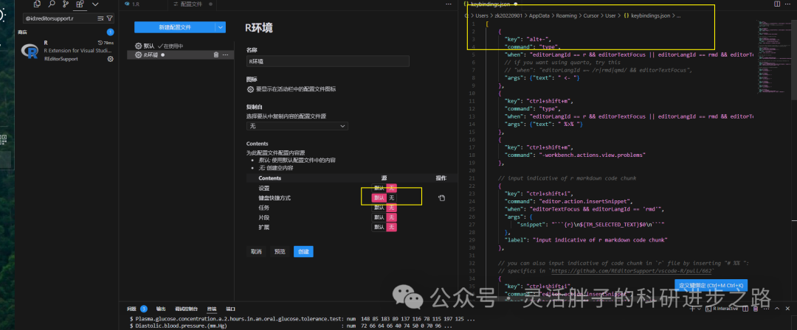The image size is (797, 330).
Task: Maximize the panel with up chevron
Action: [777, 309]
